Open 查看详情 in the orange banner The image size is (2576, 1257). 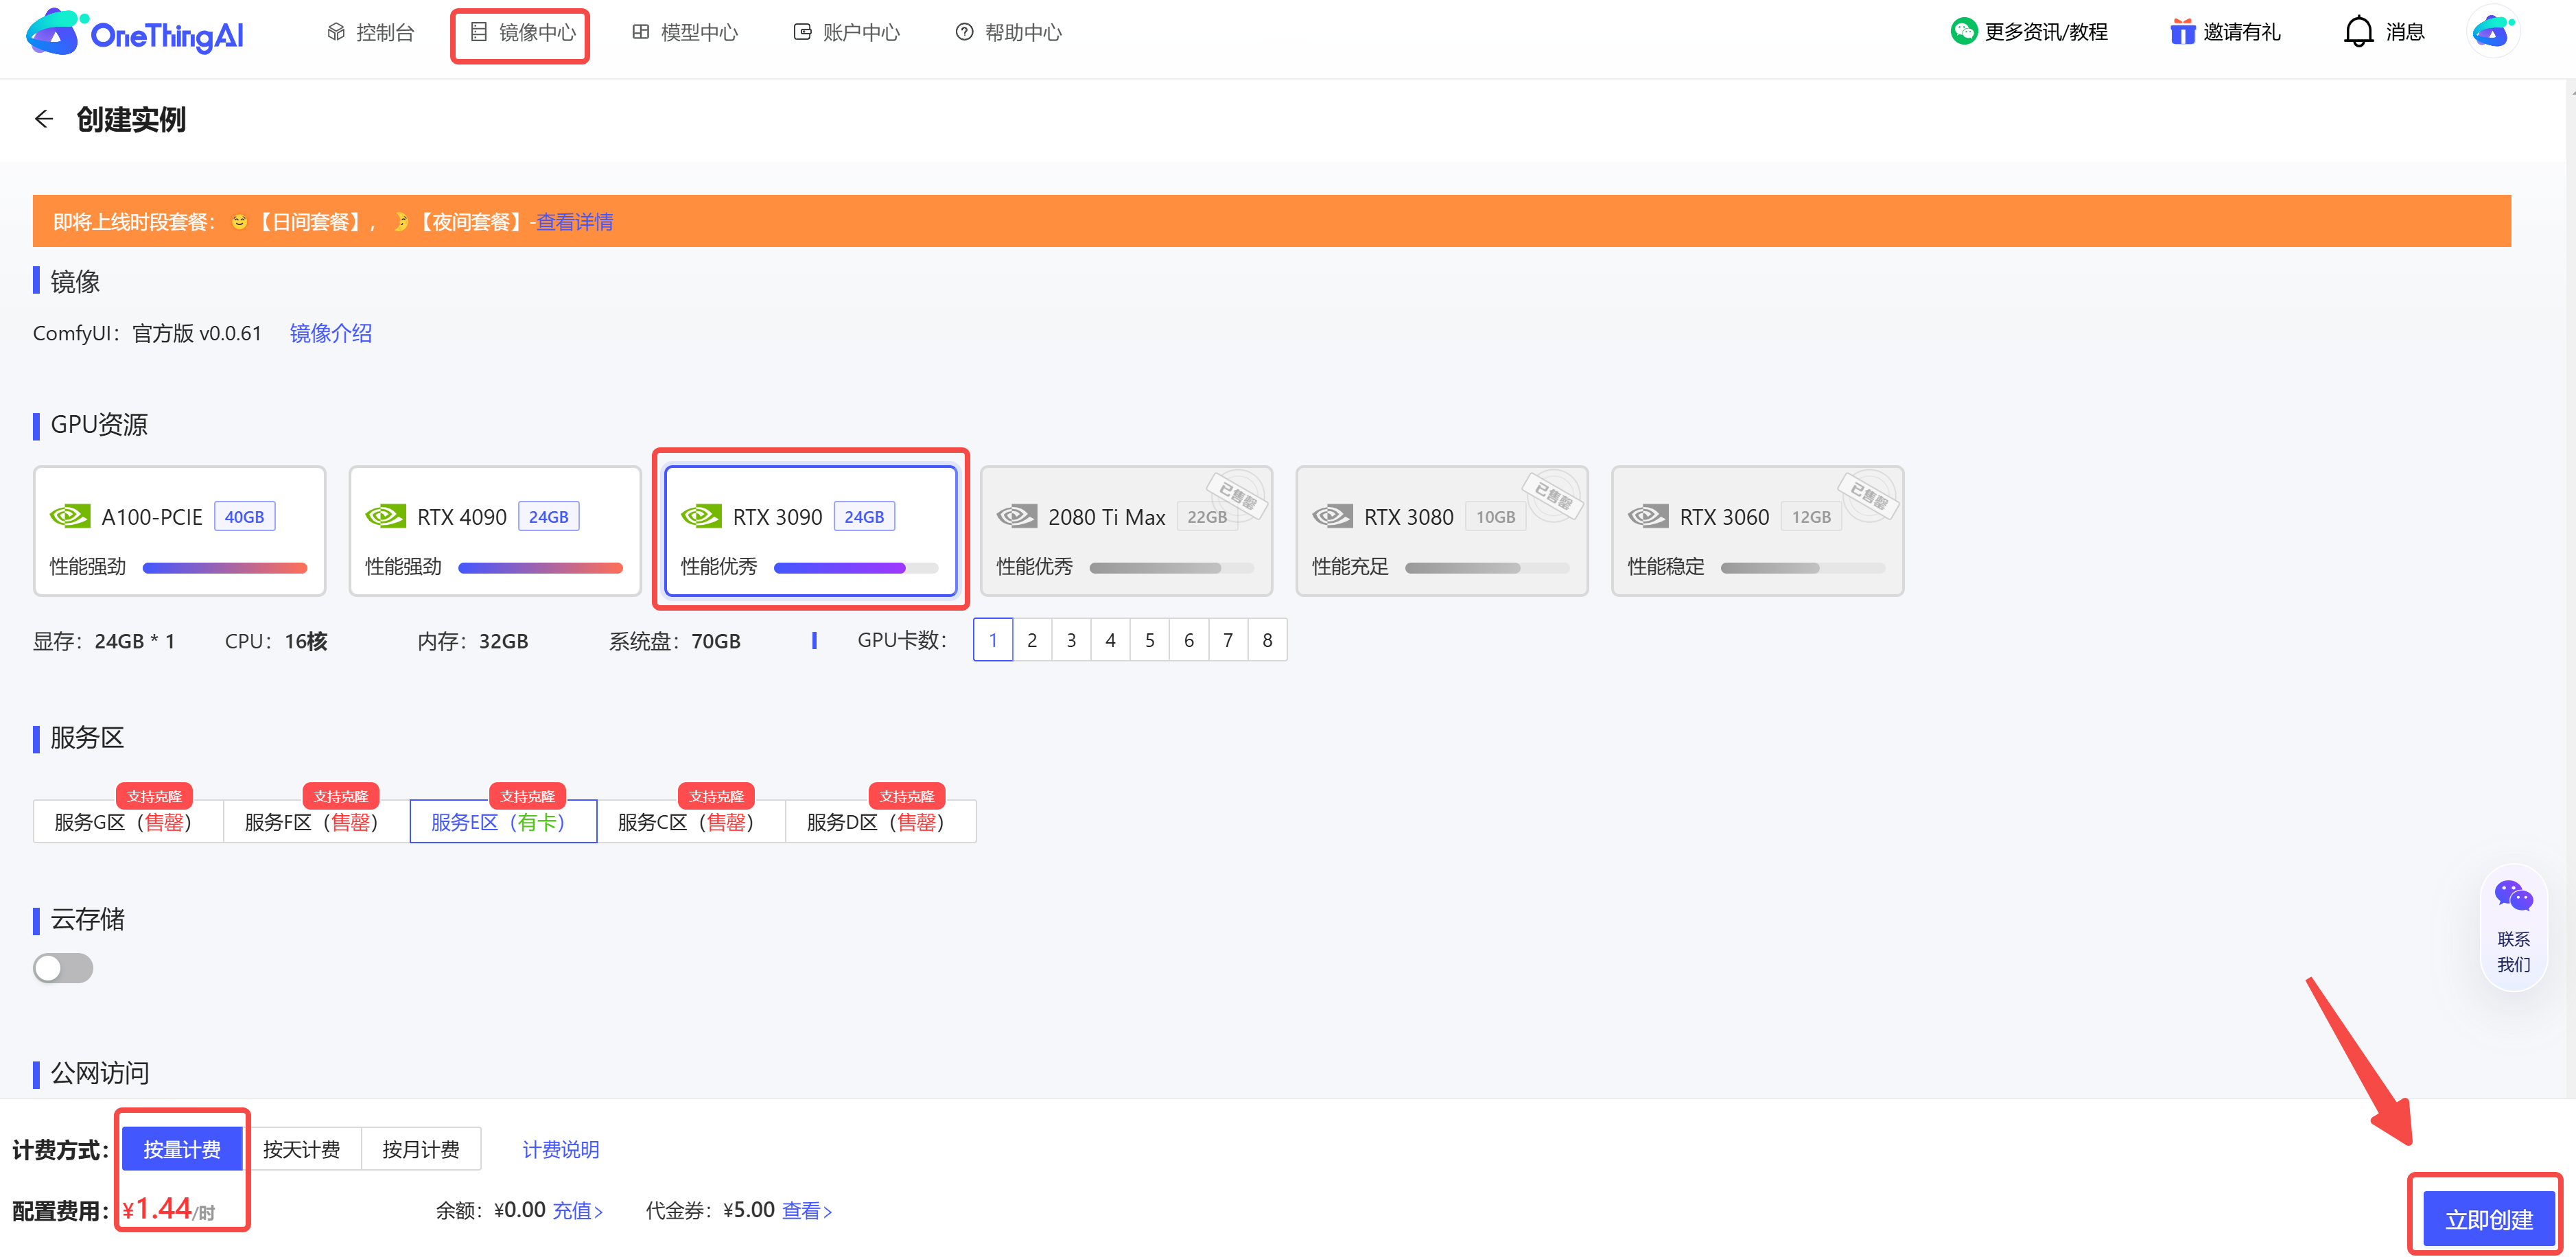click(574, 222)
